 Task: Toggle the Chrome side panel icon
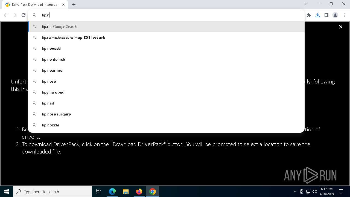pyautogui.click(x=326, y=15)
